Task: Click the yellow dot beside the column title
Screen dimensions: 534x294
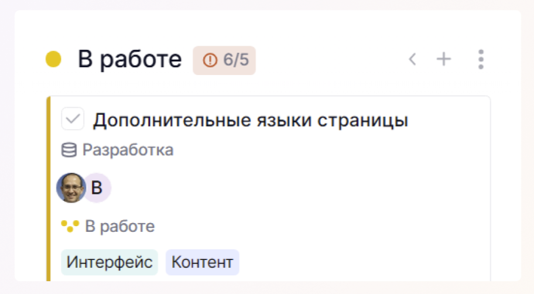Action: point(53,59)
